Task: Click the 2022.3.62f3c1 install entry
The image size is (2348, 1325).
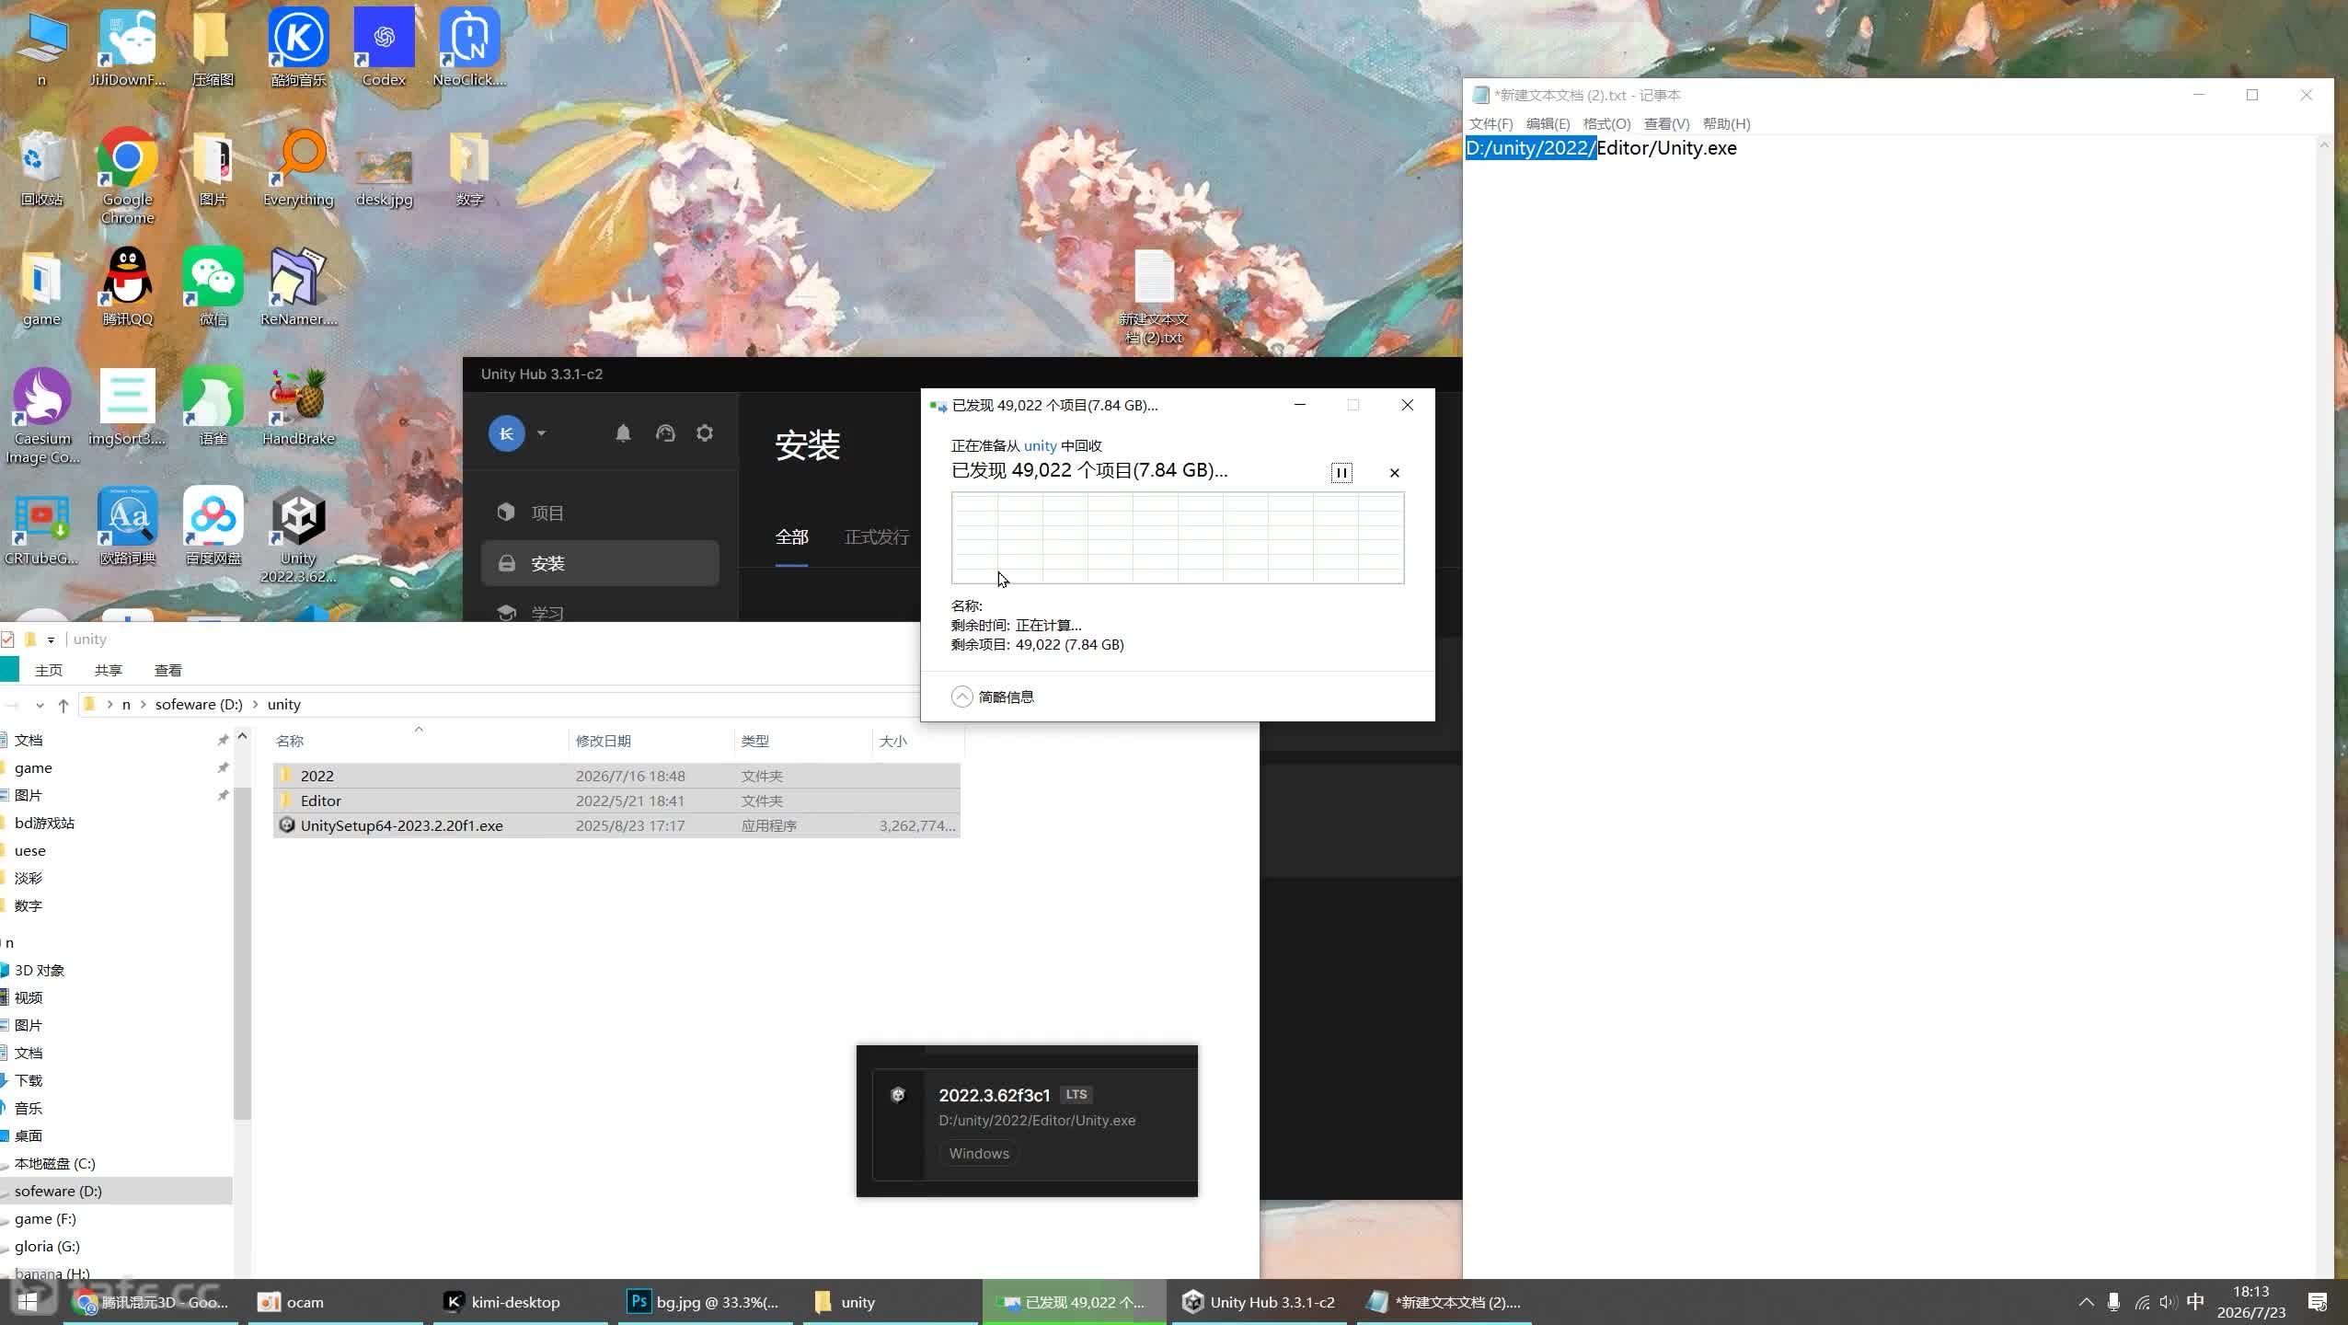Action: [x=1035, y=1124]
